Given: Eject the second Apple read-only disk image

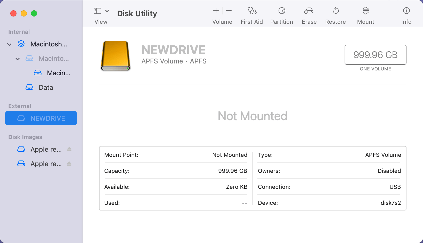Looking at the screenshot, I should [x=69, y=164].
